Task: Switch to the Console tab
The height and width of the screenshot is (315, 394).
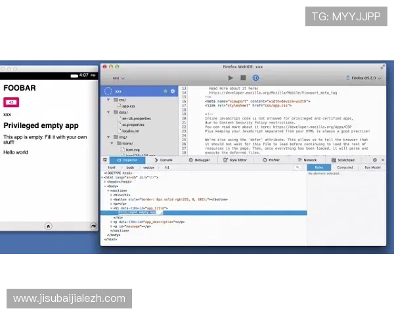Action: tap(164, 159)
